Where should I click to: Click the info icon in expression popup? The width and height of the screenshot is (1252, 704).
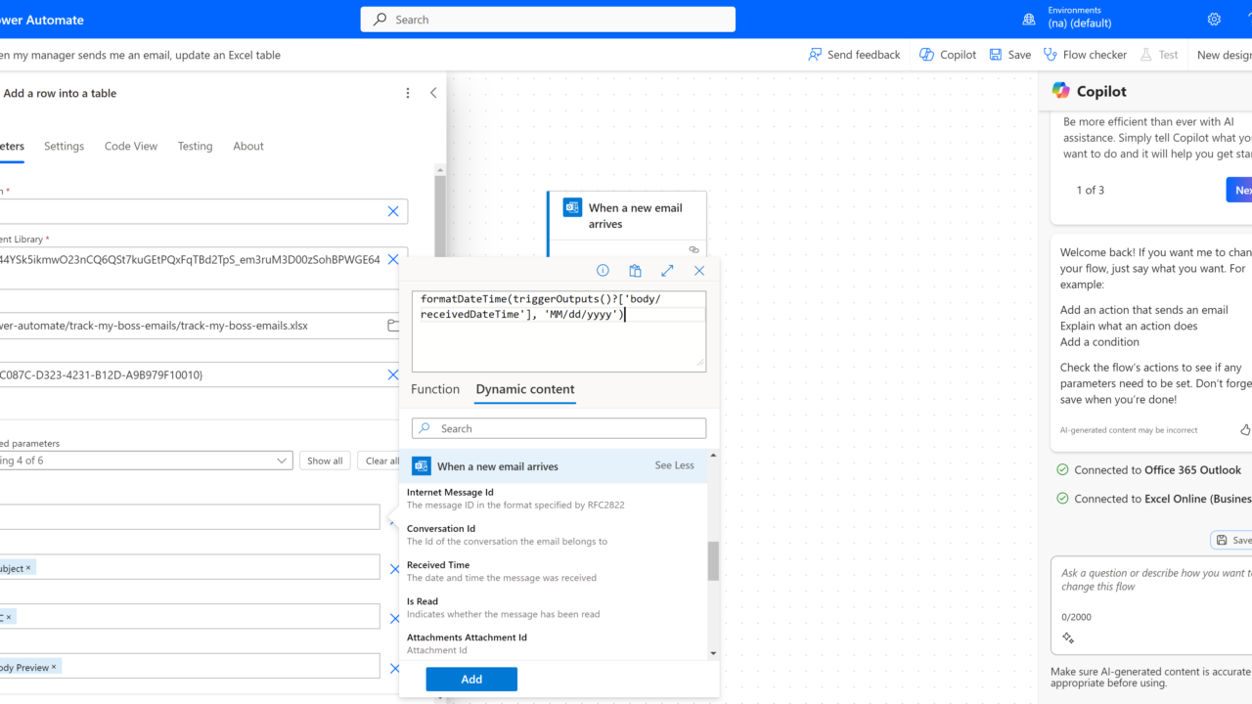pyautogui.click(x=603, y=271)
